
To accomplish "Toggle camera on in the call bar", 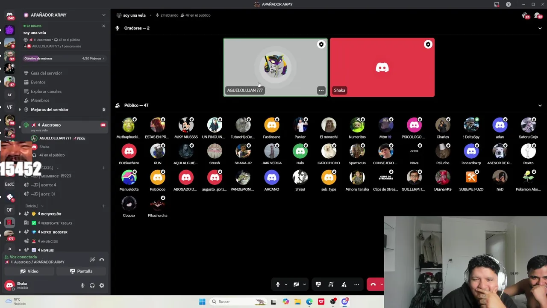I will (x=296, y=284).
